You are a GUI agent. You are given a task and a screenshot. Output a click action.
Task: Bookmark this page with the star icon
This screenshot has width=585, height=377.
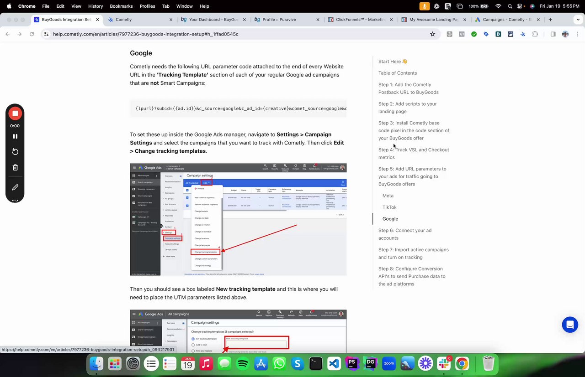tap(432, 34)
